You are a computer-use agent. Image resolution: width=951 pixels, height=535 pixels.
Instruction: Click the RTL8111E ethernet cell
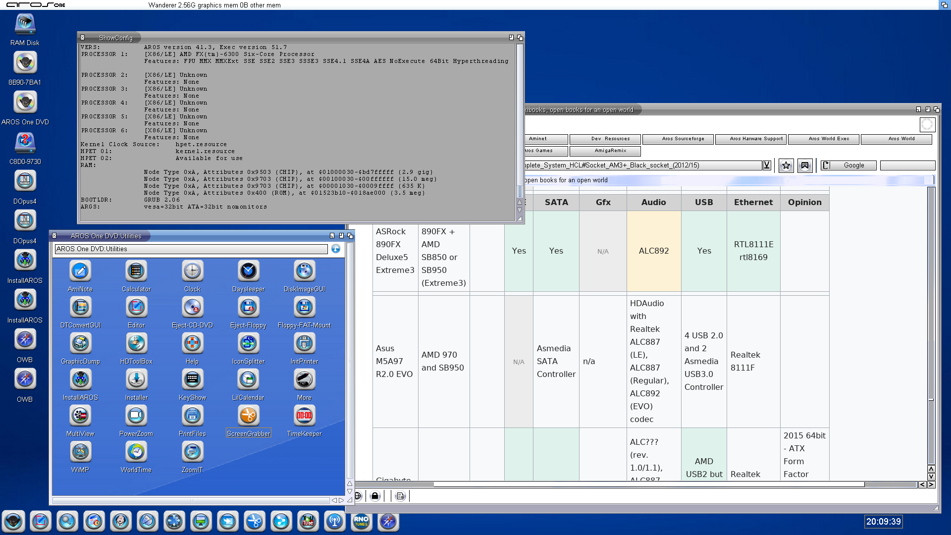click(753, 251)
